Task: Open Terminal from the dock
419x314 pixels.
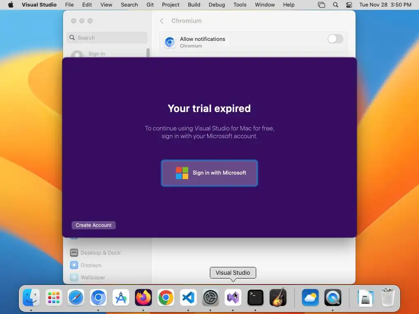Action: [255, 298]
